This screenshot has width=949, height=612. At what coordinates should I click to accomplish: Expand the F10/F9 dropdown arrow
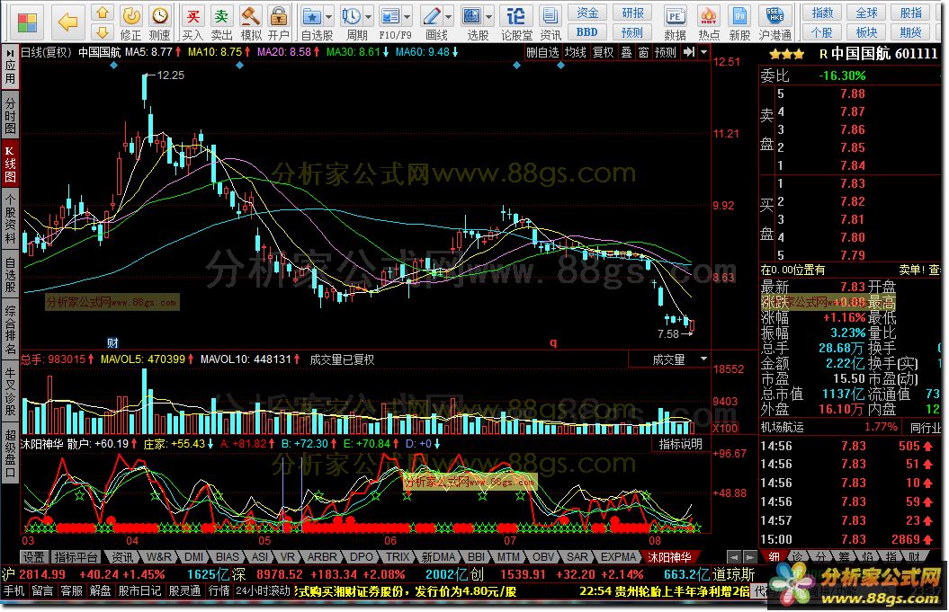click(407, 17)
